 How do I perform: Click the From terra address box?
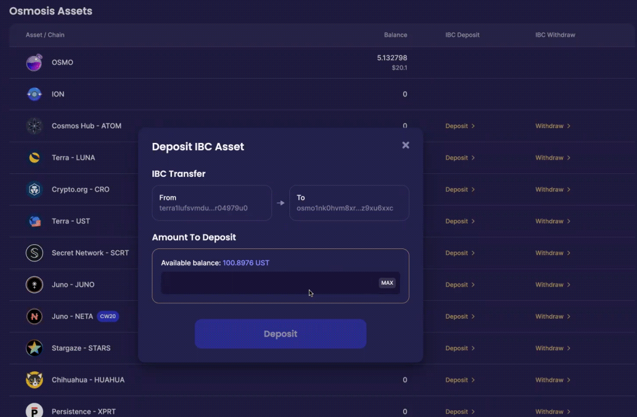click(x=212, y=203)
